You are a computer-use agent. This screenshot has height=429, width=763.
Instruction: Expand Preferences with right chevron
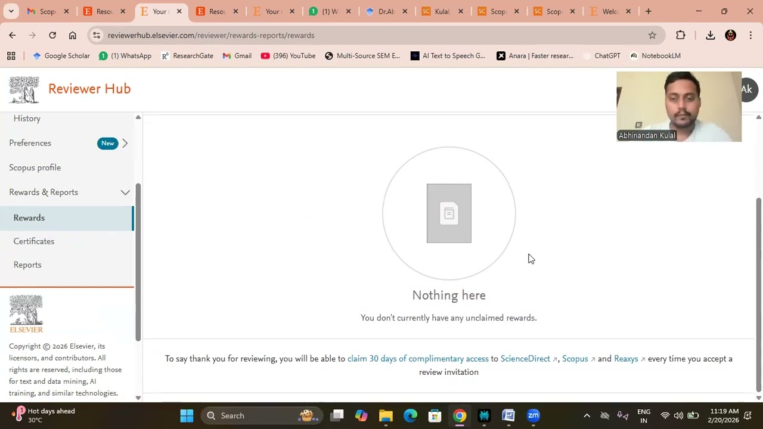click(125, 143)
